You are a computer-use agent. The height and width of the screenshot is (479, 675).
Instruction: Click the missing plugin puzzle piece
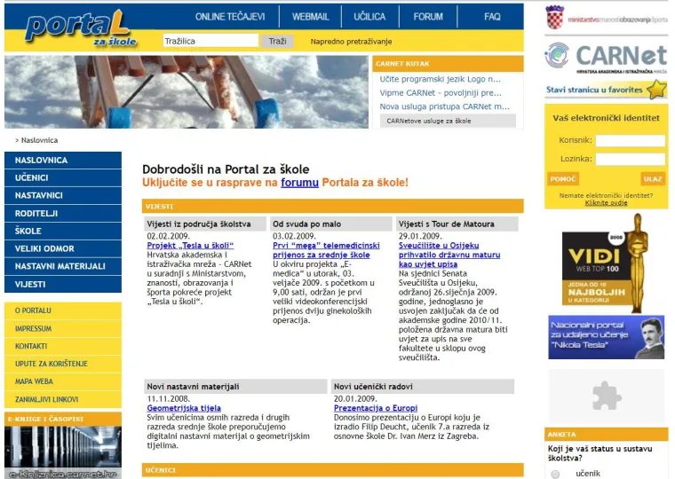(x=606, y=396)
